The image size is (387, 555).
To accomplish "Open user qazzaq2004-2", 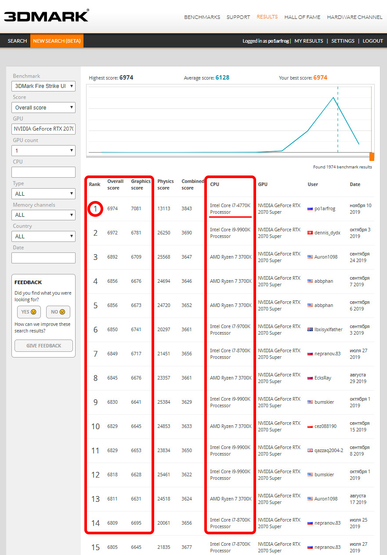I will (329, 450).
